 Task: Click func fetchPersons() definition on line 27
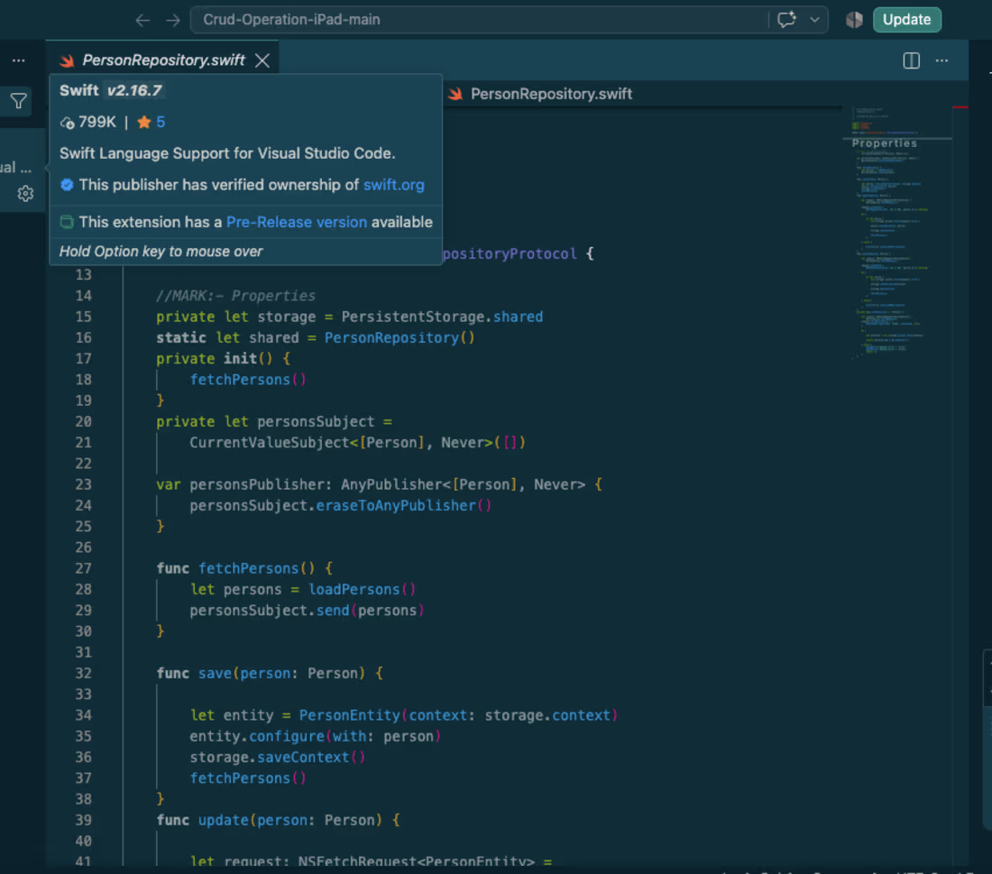click(x=256, y=568)
